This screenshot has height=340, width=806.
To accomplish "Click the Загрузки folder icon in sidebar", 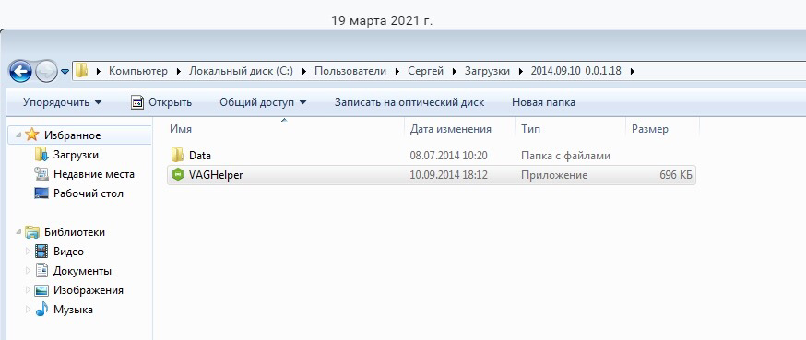I will coord(41,155).
